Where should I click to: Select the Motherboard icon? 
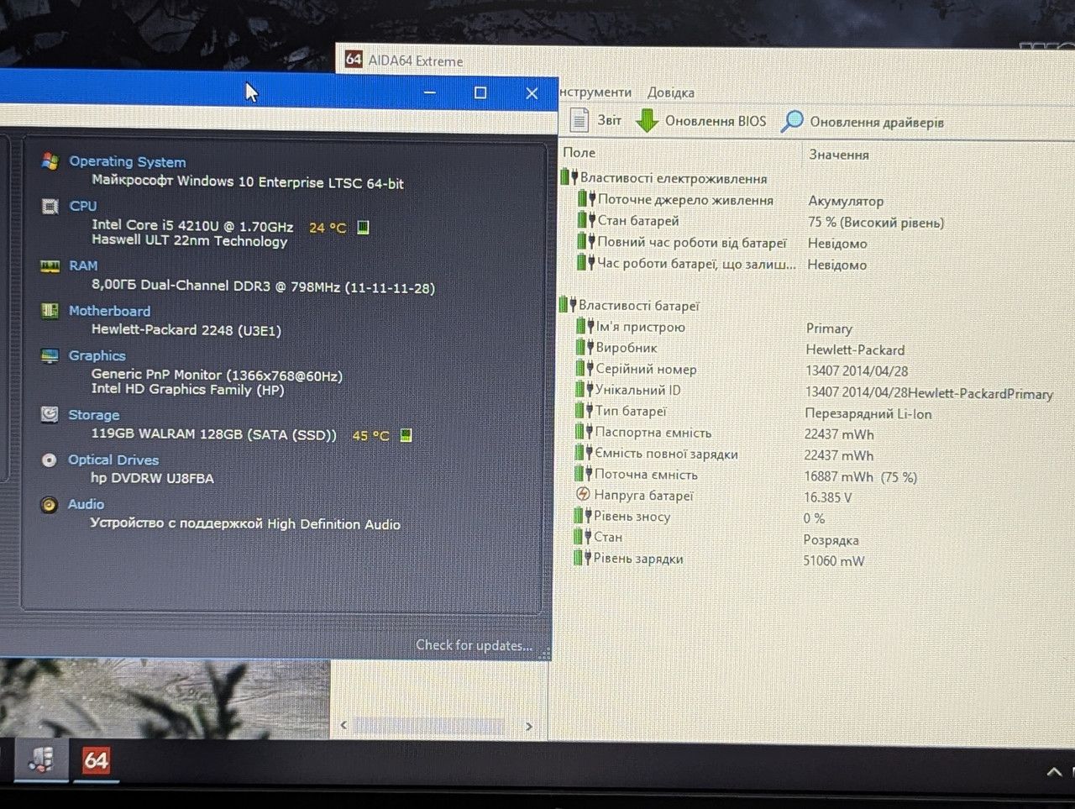[50, 311]
